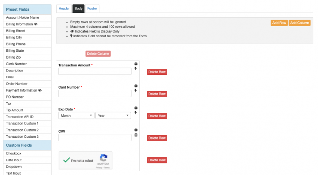Open the Month dropdown
The image size is (318, 175).
76,116
